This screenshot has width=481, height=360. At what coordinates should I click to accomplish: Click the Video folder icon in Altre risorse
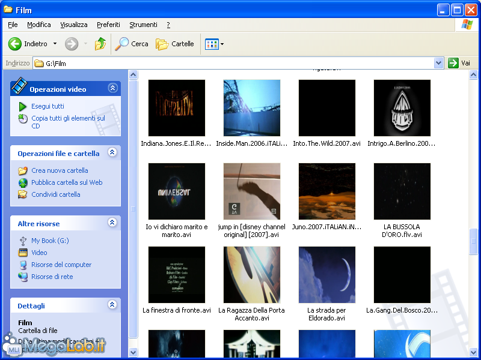point(23,253)
